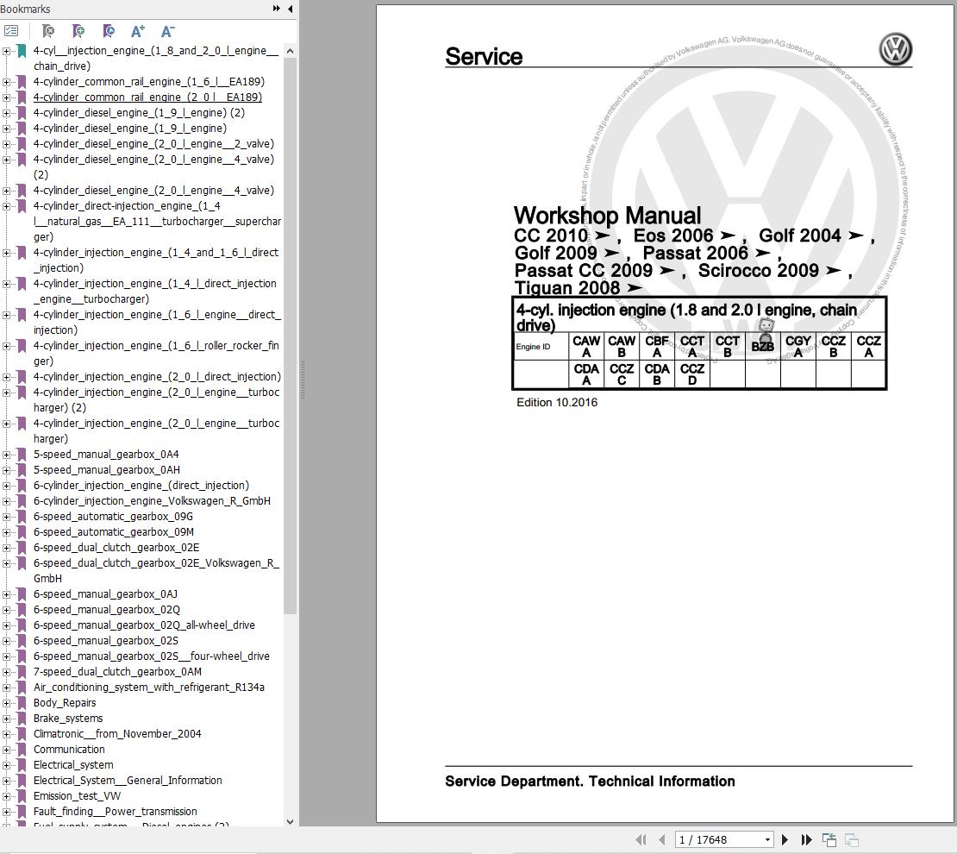The image size is (957, 854).
Task: Open the bookmark options list icon
Action: coord(11,31)
